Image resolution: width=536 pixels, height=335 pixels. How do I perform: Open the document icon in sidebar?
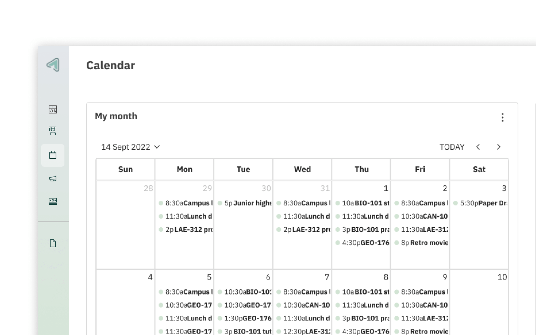(53, 243)
